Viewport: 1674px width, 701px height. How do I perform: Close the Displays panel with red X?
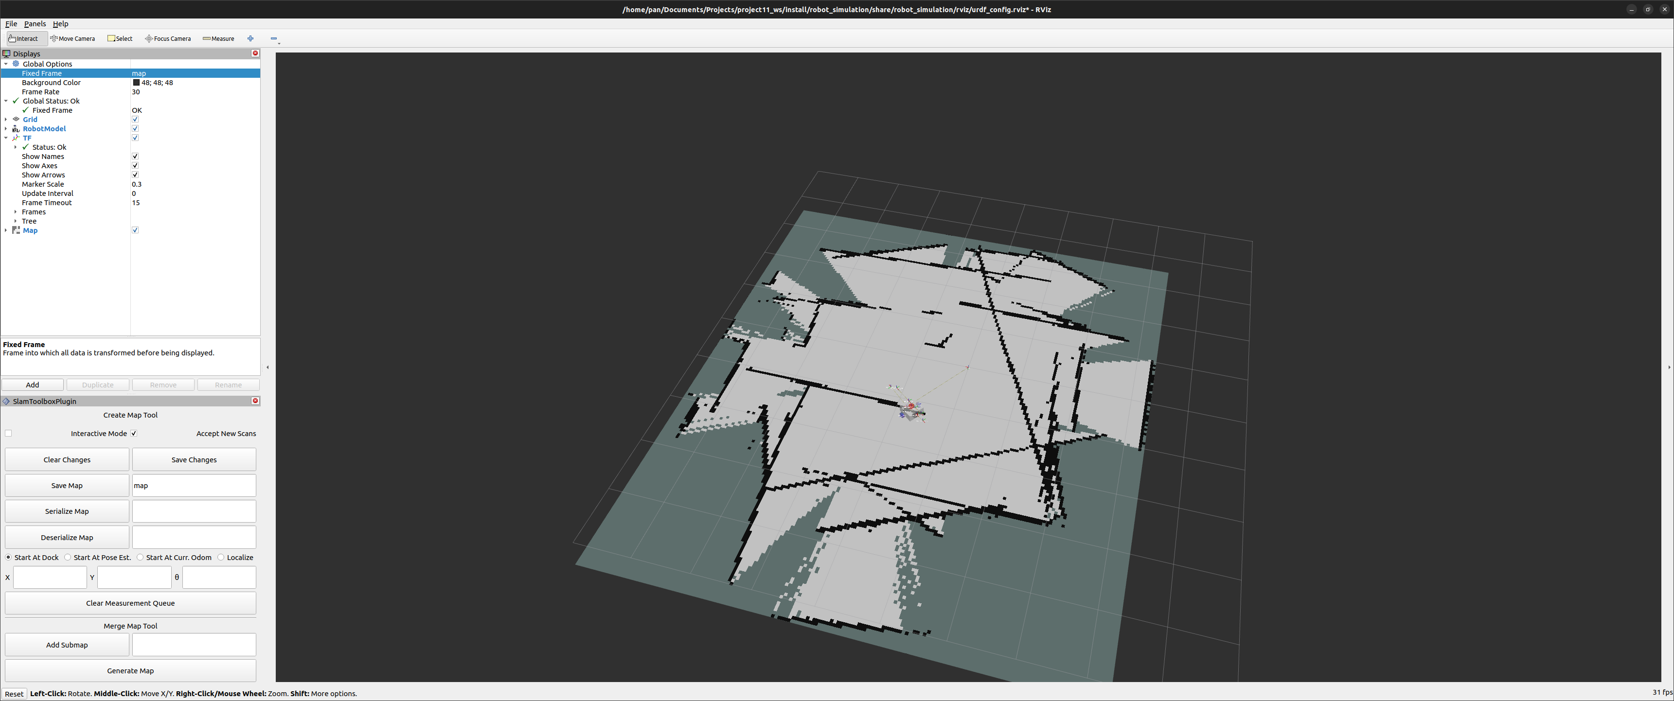click(255, 53)
